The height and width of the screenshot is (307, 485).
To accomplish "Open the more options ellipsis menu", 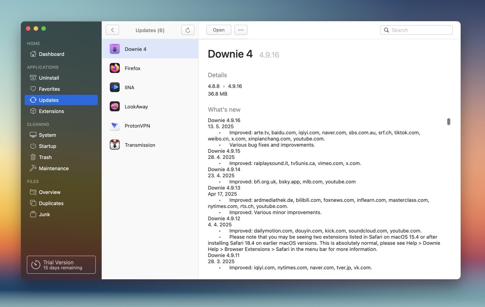I will [241, 30].
